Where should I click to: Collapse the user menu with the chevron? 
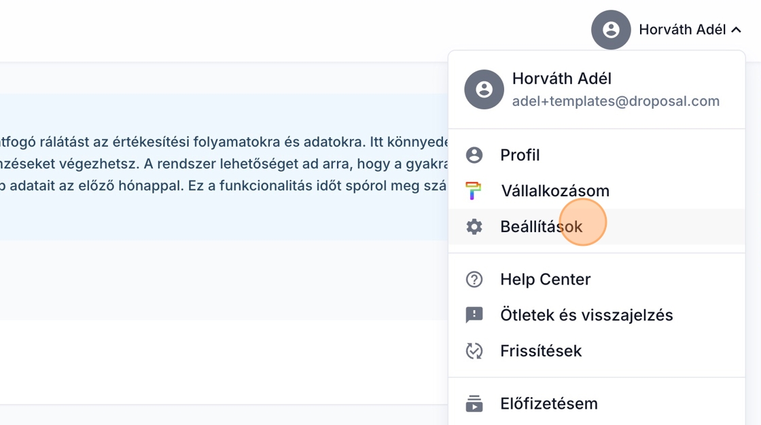[x=737, y=30]
